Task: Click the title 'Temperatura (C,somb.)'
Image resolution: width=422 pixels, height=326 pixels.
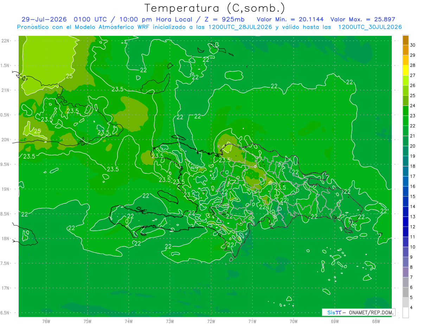Action: [215, 8]
